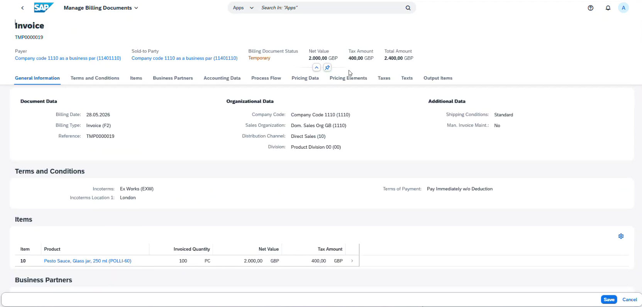
Task: Switch to Output Items tab
Action: 438,78
